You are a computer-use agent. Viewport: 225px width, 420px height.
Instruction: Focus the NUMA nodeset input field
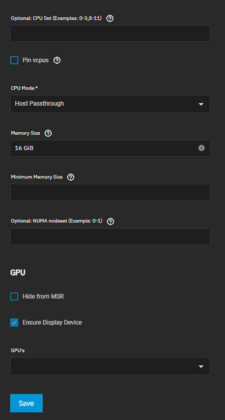[110, 236]
